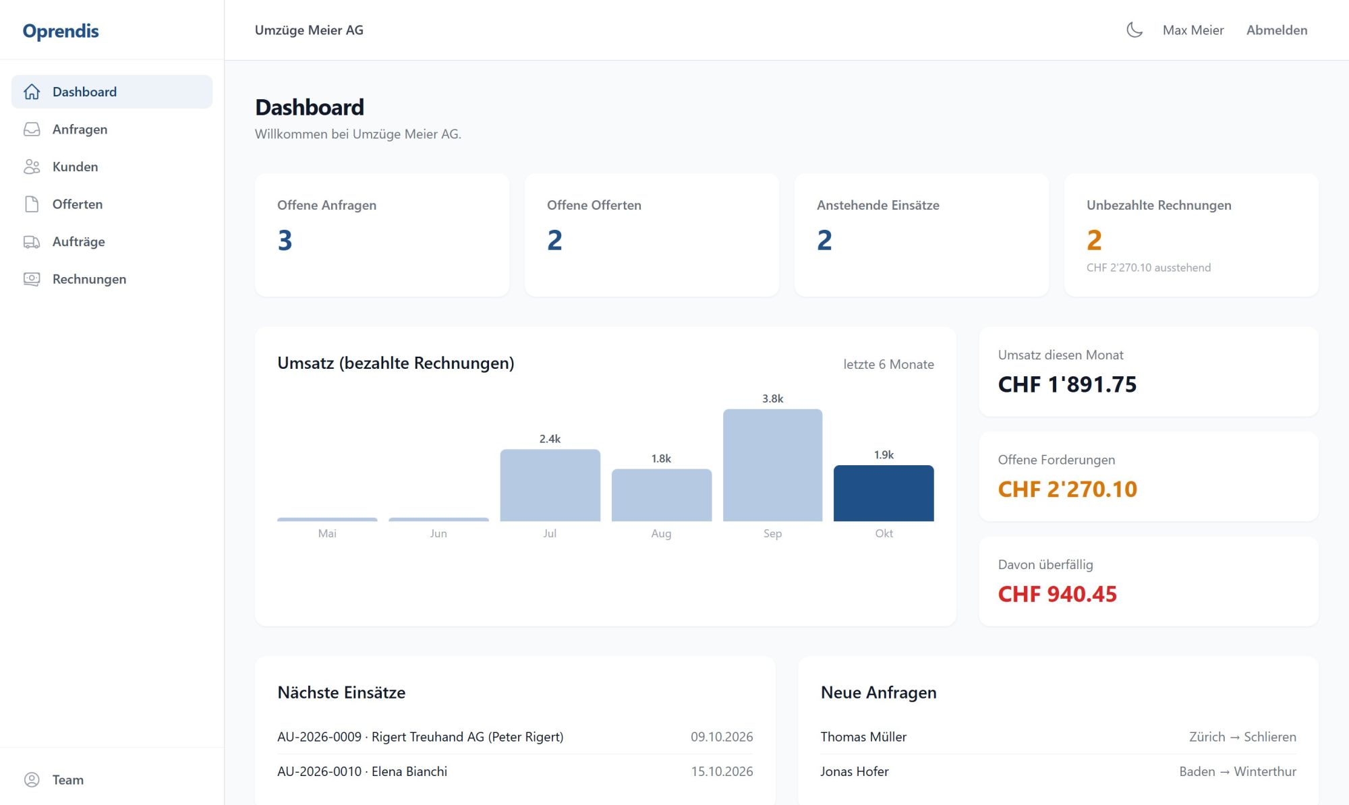Click the Jul bar labeled 2.4k
1349x805 pixels.
pos(550,485)
